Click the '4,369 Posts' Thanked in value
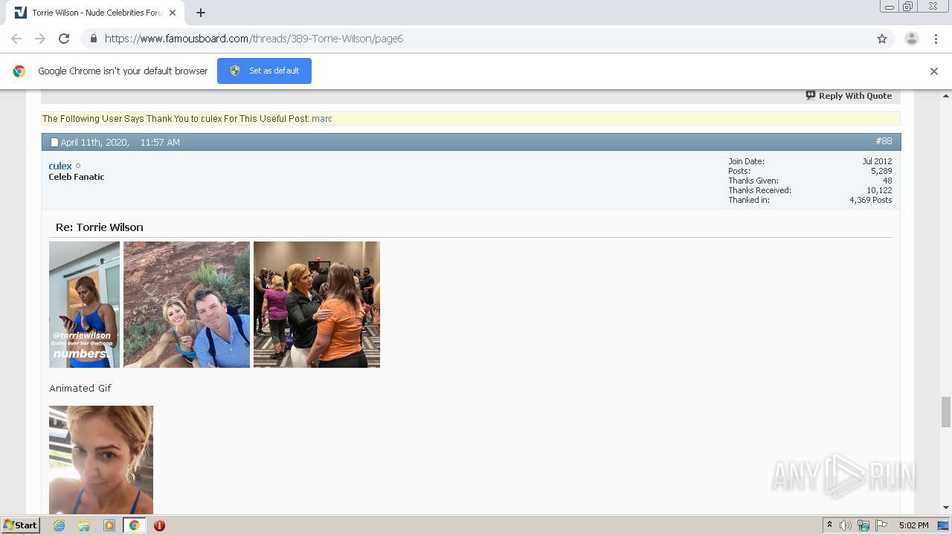The height and width of the screenshot is (535, 952). tap(871, 200)
